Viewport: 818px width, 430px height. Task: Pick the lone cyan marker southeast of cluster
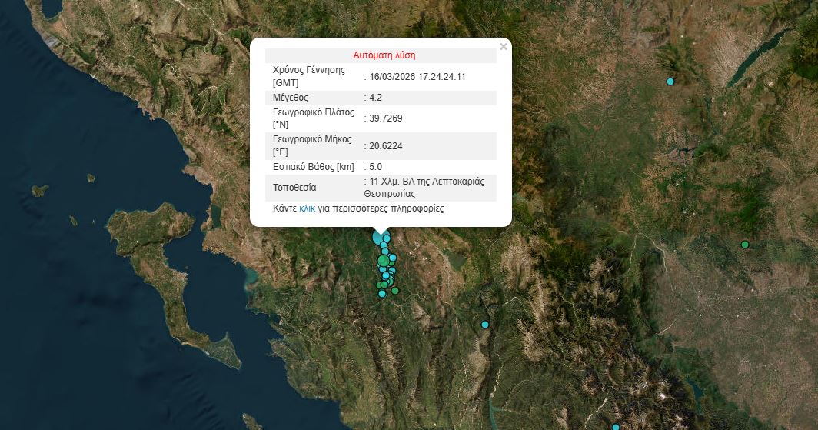pyautogui.click(x=485, y=325)
